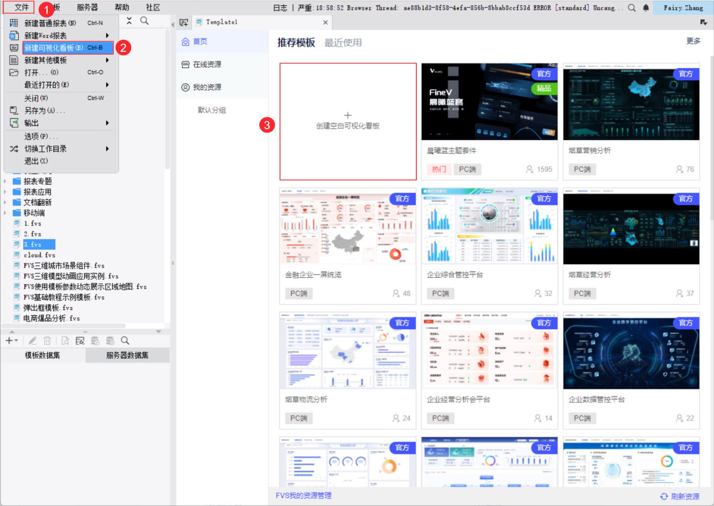This screenshot has height=506, width=714.
Task: Open 在线资源 in the sidebar
Action: click(x=222, y=64)
